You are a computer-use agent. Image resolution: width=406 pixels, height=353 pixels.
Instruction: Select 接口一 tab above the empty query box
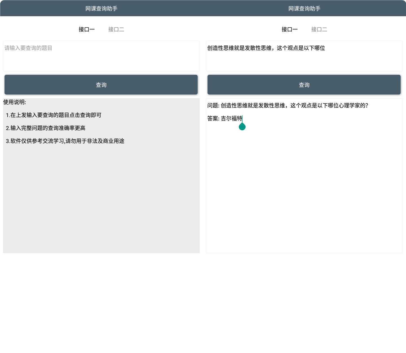pyautogui.click(x=87, y=29)
